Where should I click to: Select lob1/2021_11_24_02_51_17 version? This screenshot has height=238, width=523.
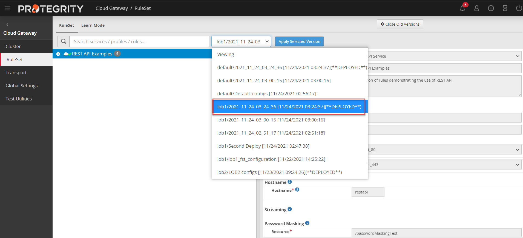click(290, 133)
